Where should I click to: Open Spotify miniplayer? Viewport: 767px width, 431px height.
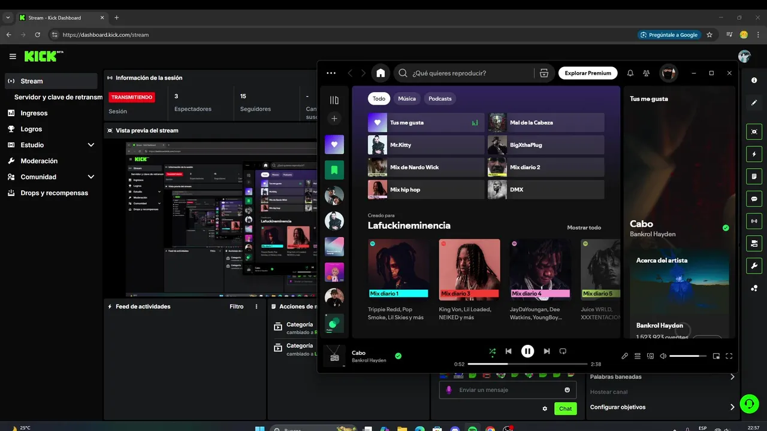716,356
